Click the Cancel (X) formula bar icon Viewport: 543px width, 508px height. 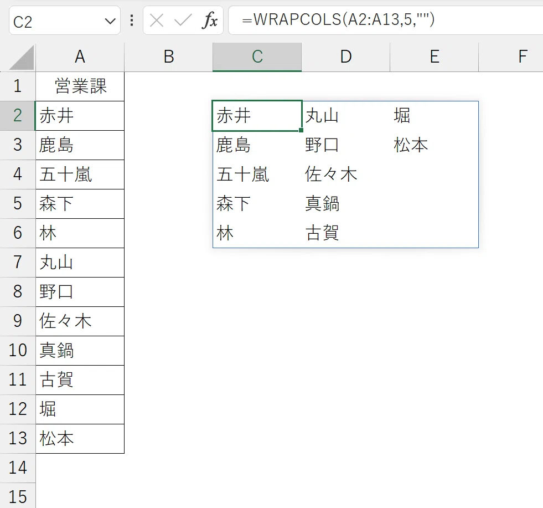pyautogui.click(x=157, y=20)
